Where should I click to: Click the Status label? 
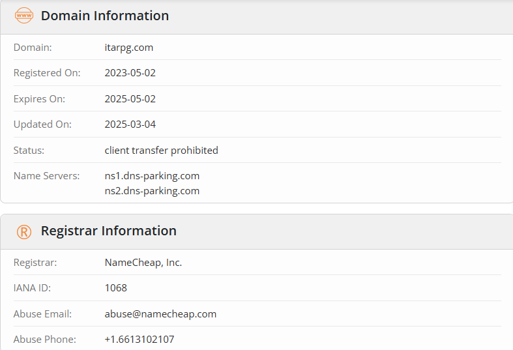point(29,151)
